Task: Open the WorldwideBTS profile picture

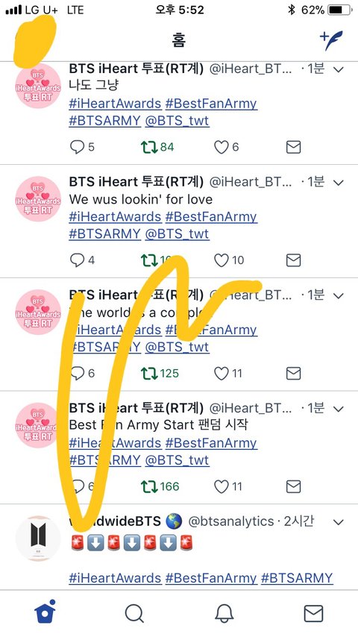Action: pyautogui.click(x=38, y=539)
